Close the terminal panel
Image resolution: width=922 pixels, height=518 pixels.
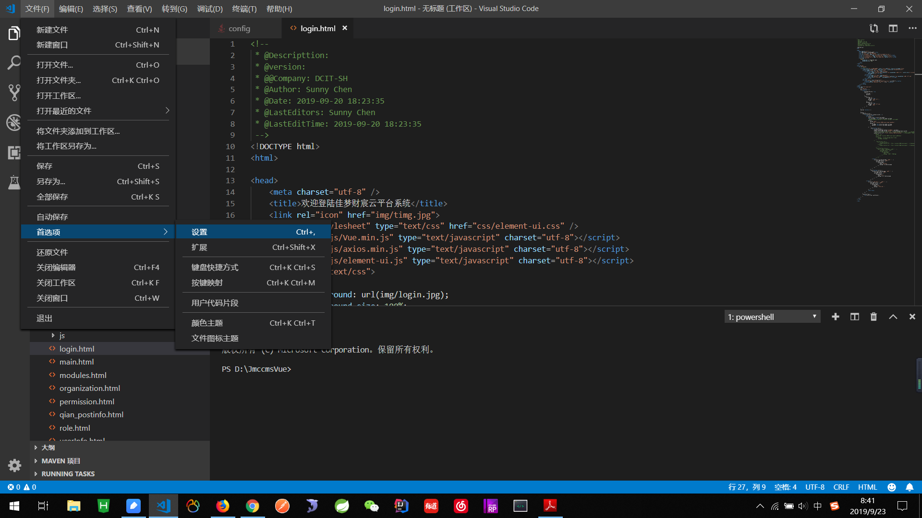(x=912, y=317)
